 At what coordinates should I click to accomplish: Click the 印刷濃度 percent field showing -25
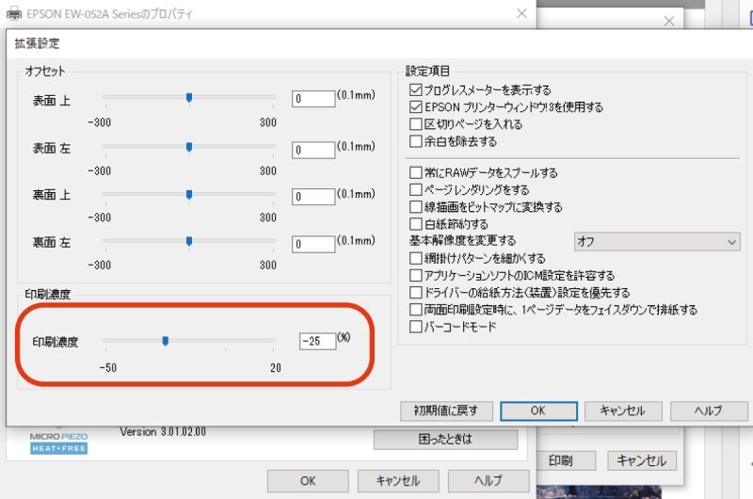click(x=317, y=342)
